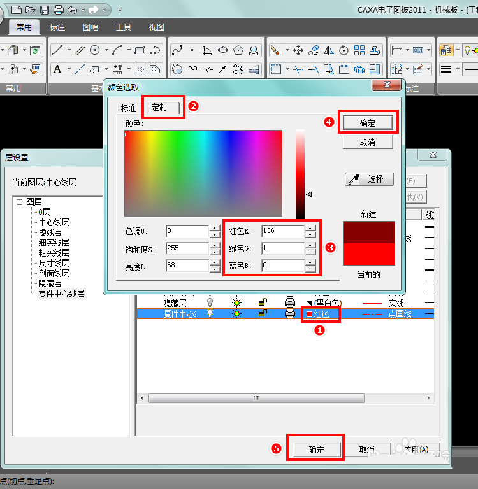The image size is (478, 489).
Task: Open the Circle tool dropdown arrow
Action: point(106,50)
